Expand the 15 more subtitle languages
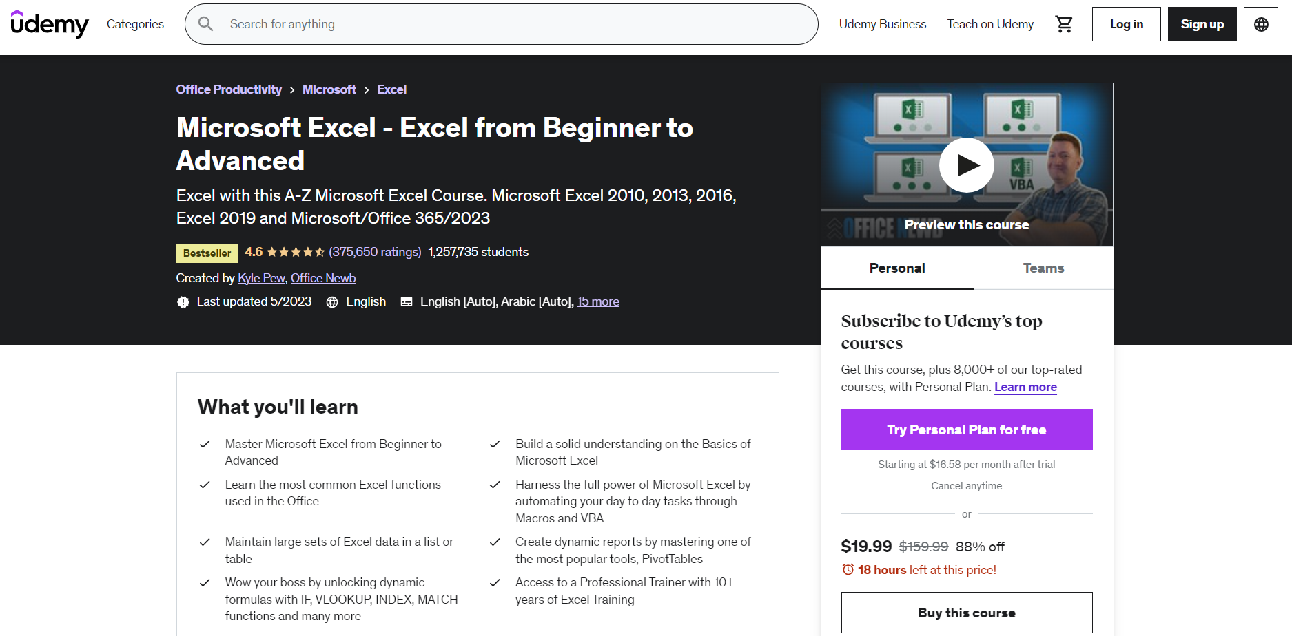The width and height of the screenshot is (1292, 636). 597,301
